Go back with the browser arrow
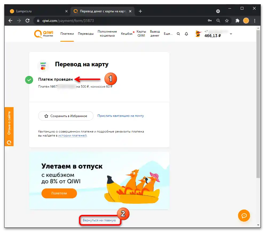Viewport: 265px width, 232px height. 10,20
